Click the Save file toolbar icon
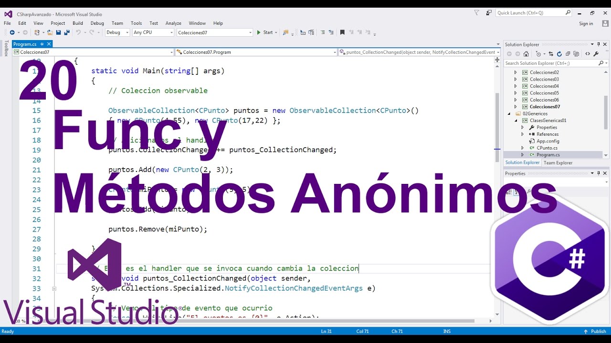The height and width of the screenshot is (343, 611). [58, 32]
